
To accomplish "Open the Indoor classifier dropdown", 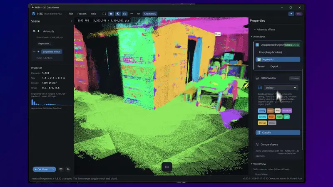I will (281, 88).
